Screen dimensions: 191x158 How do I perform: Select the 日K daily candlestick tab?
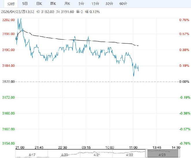click(39, 4)
